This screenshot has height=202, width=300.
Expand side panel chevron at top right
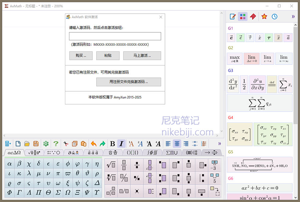click(x=293, y=16)
